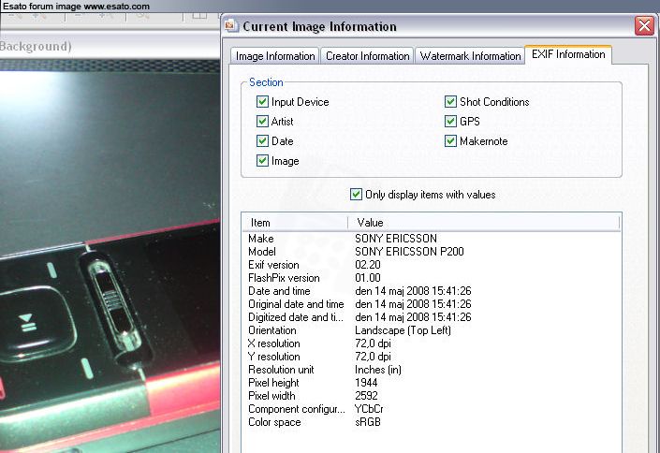Click the Landscape (Top Left) value

(x=403, y=330)
